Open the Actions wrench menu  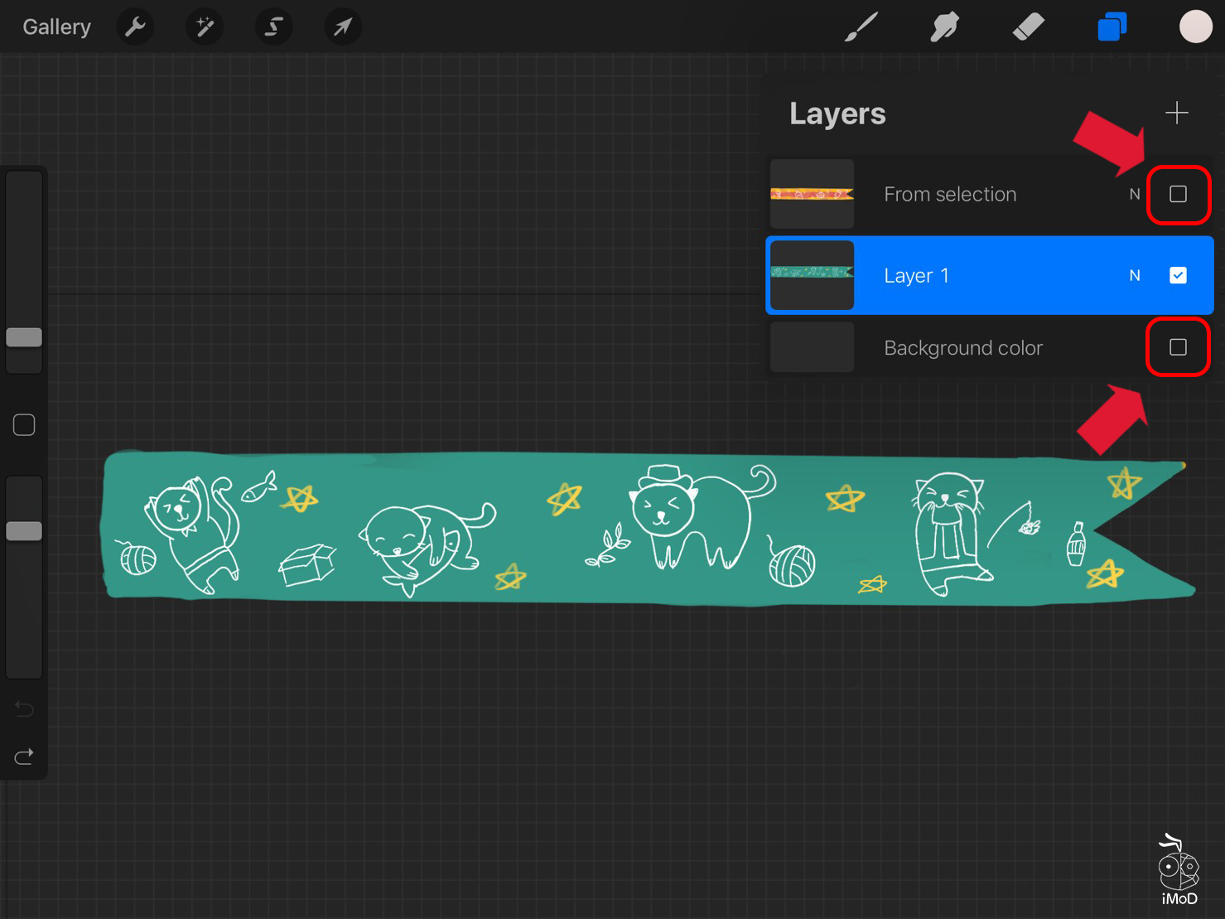135,26
